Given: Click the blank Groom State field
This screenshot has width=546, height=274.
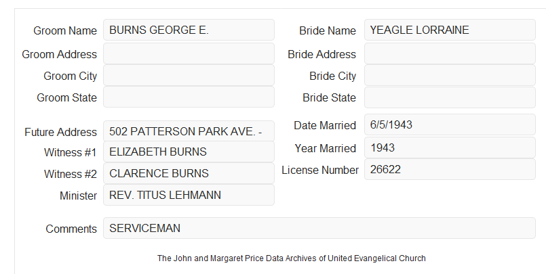Looking at the screenshot, I should pos(189,97).
